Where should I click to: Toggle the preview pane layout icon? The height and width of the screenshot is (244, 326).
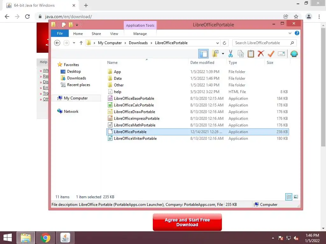(203, 54)
